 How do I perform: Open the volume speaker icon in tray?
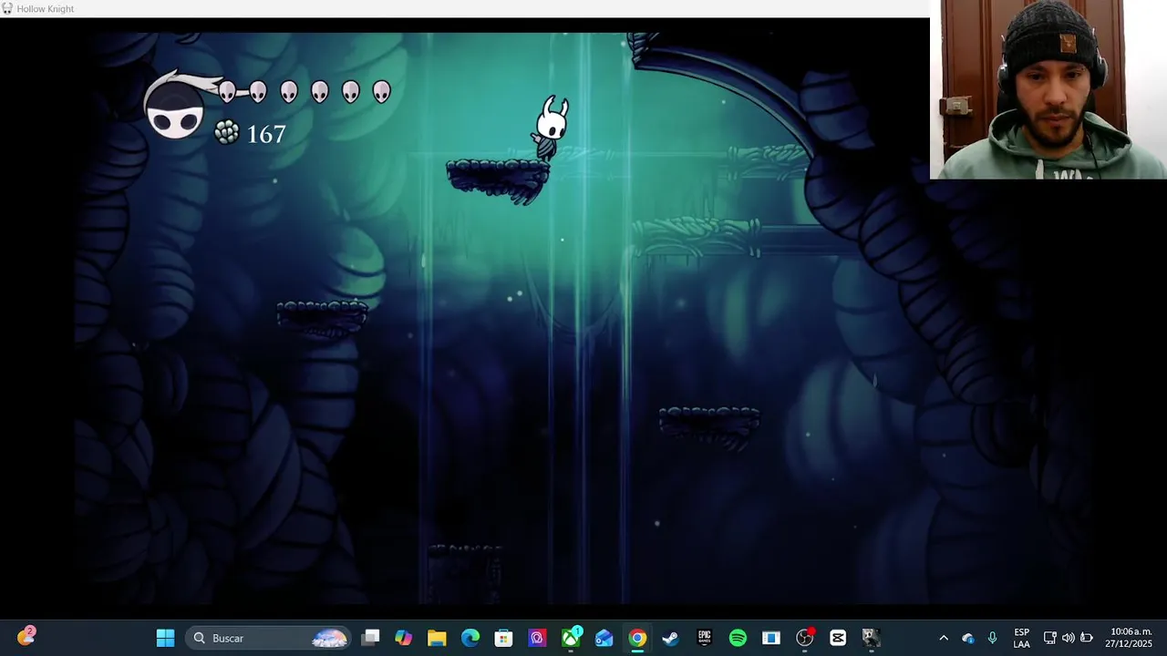coord(1069,638)
